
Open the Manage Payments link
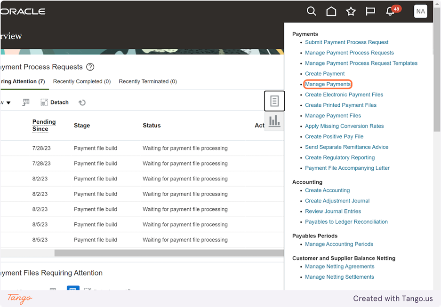[x=328, y=84]
